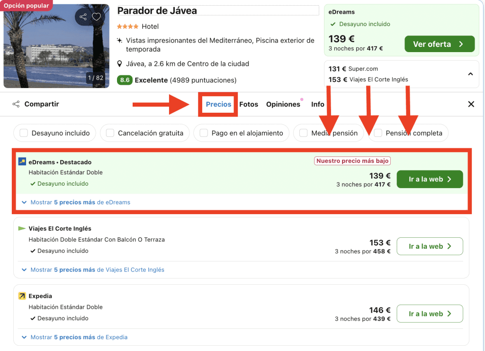
Task: Open the Opiniones tab
Action: [283, 104]
